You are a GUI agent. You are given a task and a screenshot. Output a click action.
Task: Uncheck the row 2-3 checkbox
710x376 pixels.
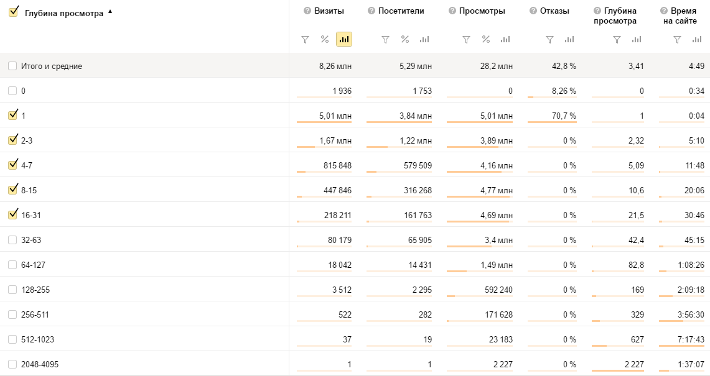(12, 140)
